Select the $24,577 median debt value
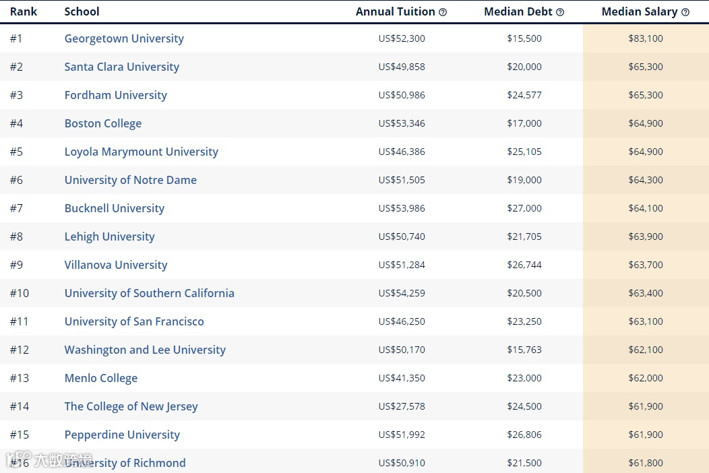Viewport: 709px width, 473px height. 524,95
